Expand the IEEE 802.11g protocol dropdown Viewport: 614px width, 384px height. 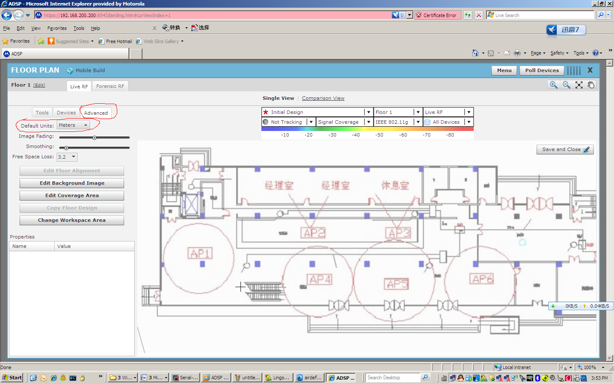pos(418,122)
